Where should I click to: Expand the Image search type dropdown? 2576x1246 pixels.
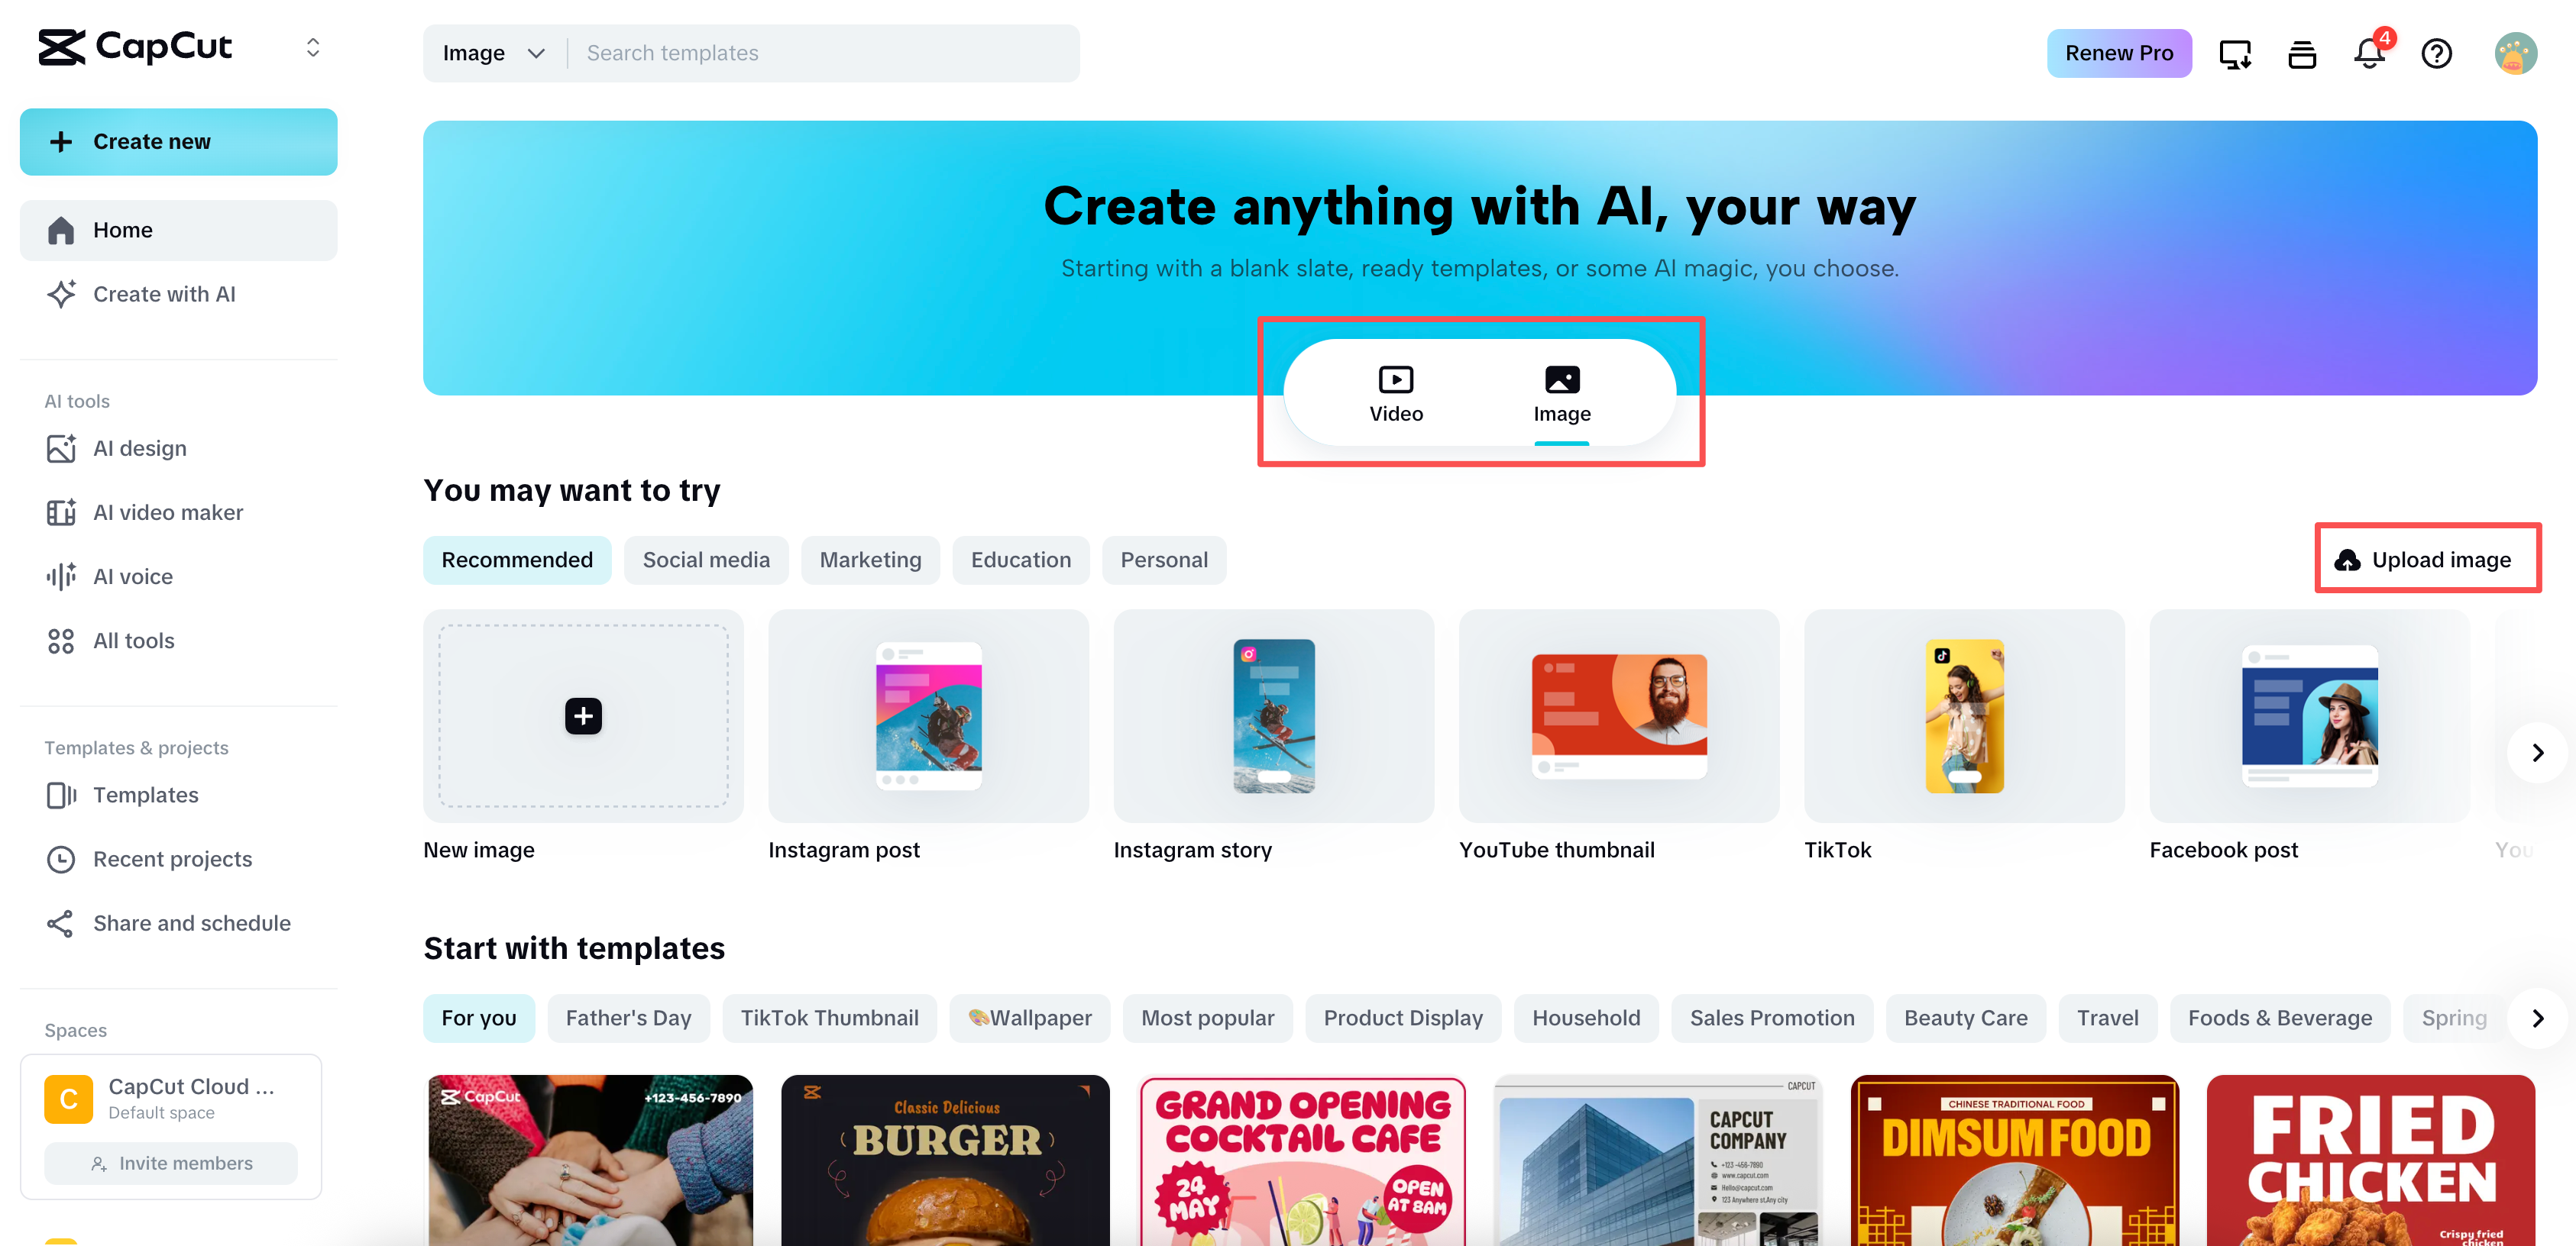click(493, 53)
